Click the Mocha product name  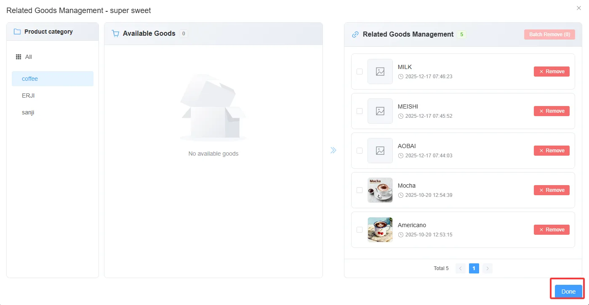407,186
